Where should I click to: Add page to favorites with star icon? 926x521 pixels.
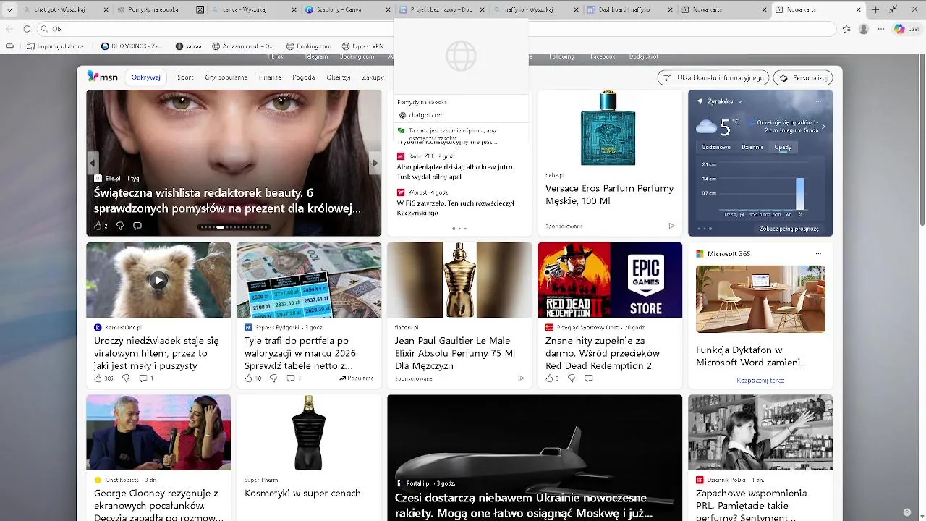coord(846,29)
